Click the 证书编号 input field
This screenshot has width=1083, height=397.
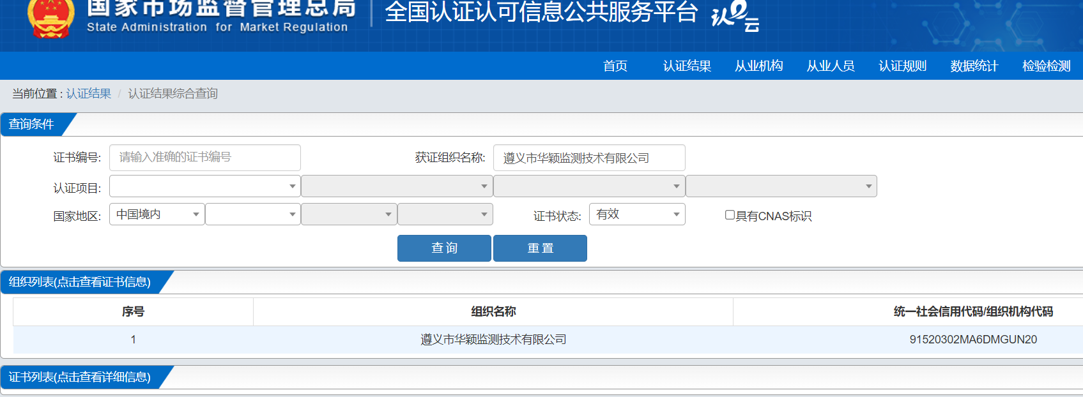pyautogui.click(x=205, y=158)
